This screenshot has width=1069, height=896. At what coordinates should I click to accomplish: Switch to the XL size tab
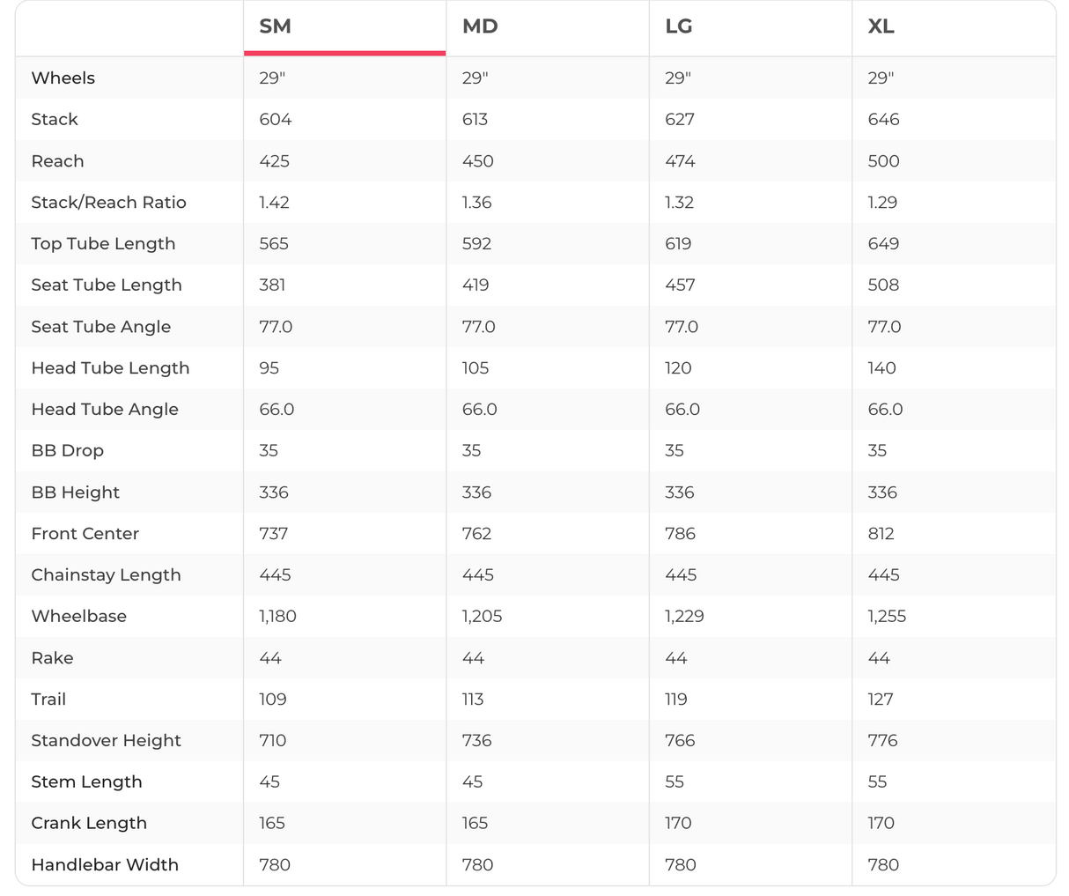click(x=881, y=26)
